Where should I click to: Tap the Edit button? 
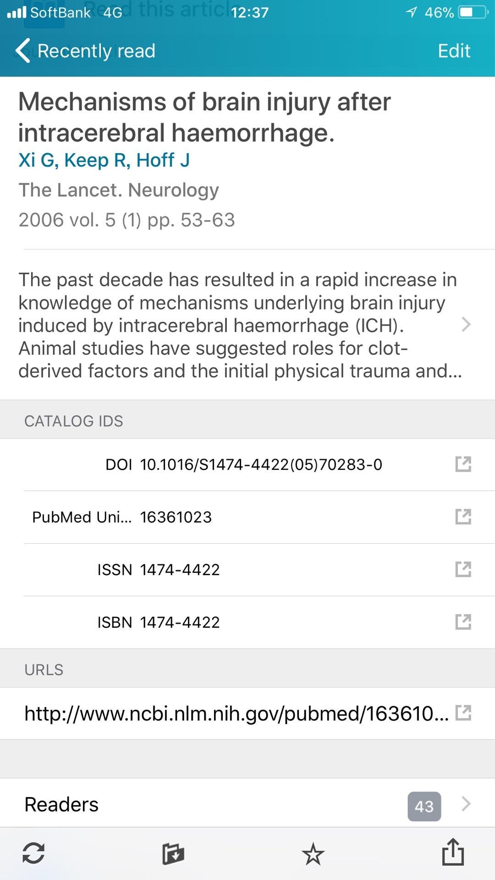coord(454,51)
